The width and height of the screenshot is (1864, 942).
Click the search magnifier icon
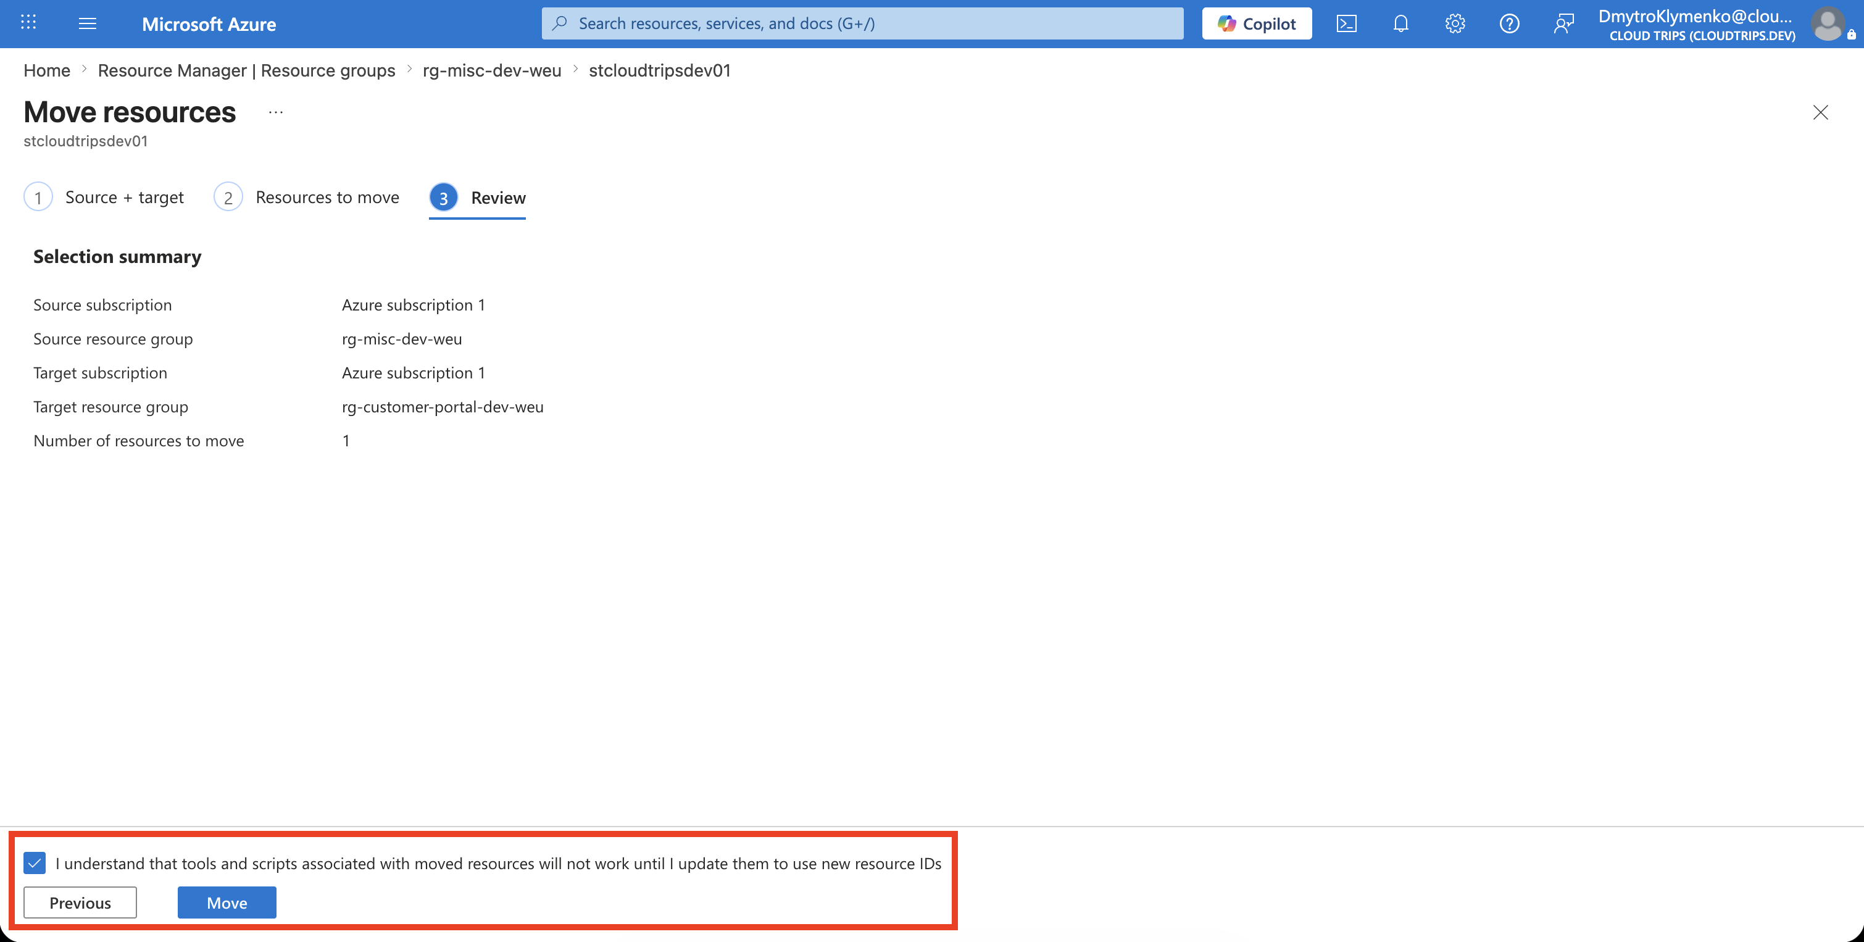pyautogui.click(x=559, y=23)
